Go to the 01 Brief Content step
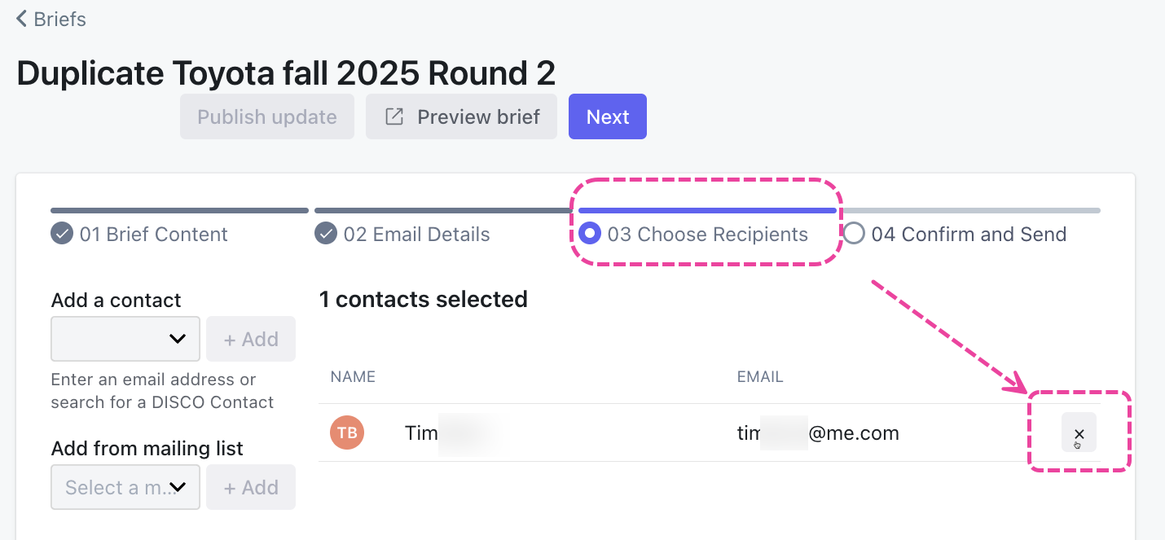 click(x=153, y=235)
